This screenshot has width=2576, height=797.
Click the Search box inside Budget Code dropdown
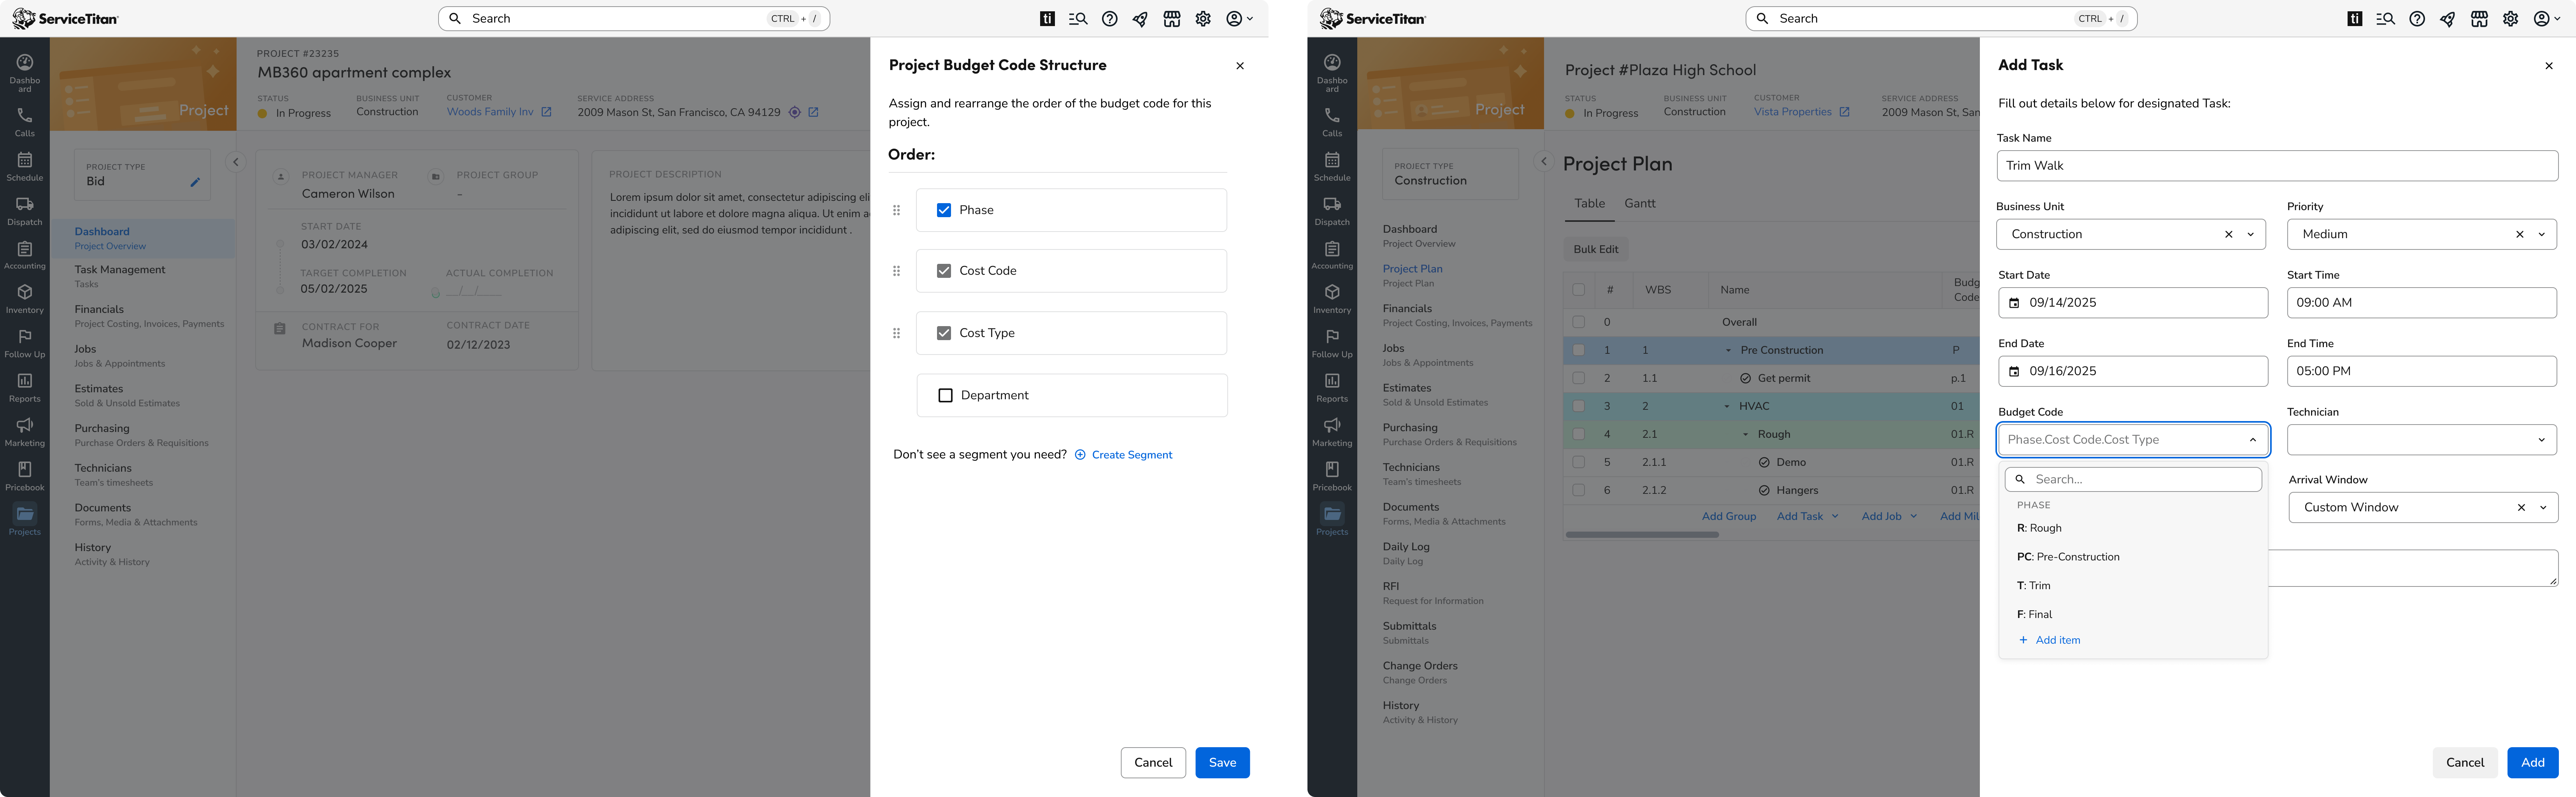2133,480
